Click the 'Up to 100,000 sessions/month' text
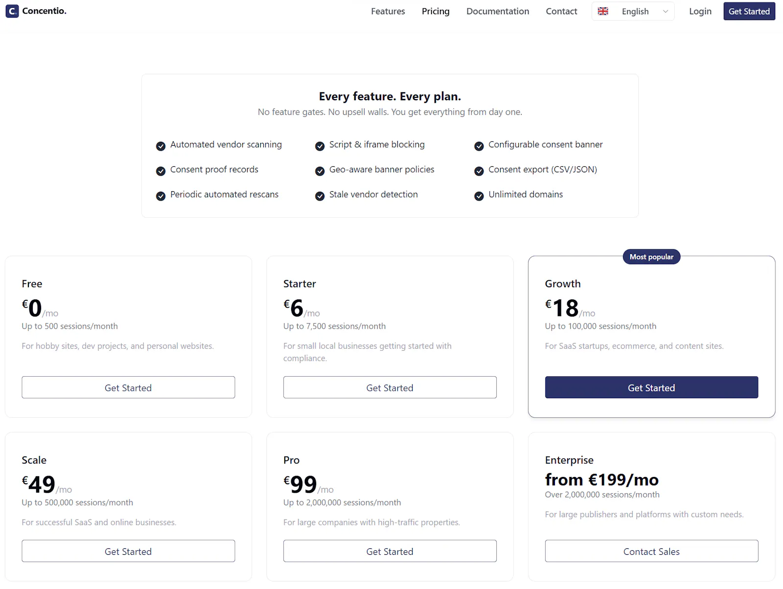The height and width of the screenshot is (589, 783). [x=600, y=326]
